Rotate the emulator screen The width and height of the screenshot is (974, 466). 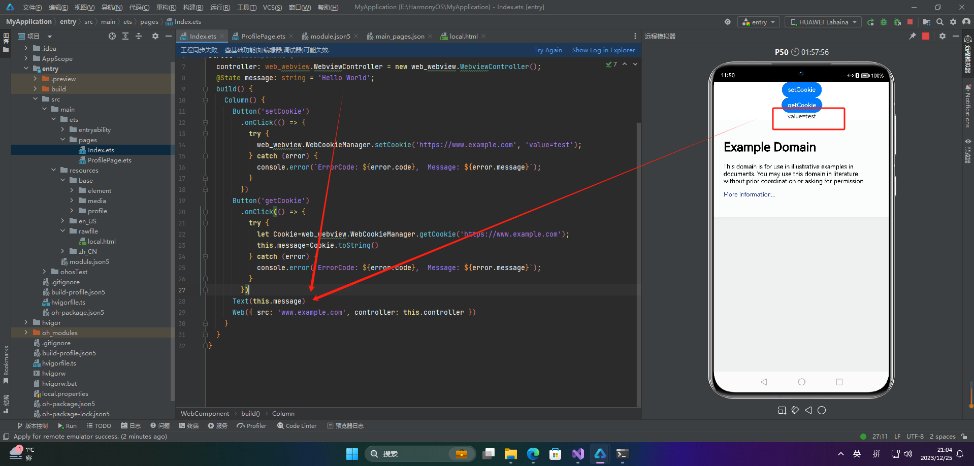(795, 410)
